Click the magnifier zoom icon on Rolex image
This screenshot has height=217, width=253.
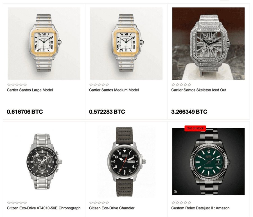click(175, 192)
